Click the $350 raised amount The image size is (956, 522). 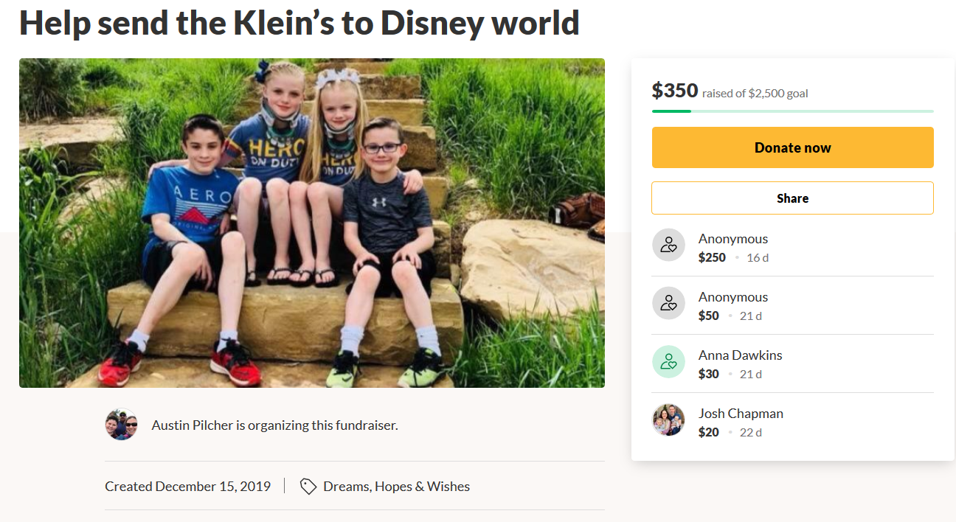(x=674, y=91)
